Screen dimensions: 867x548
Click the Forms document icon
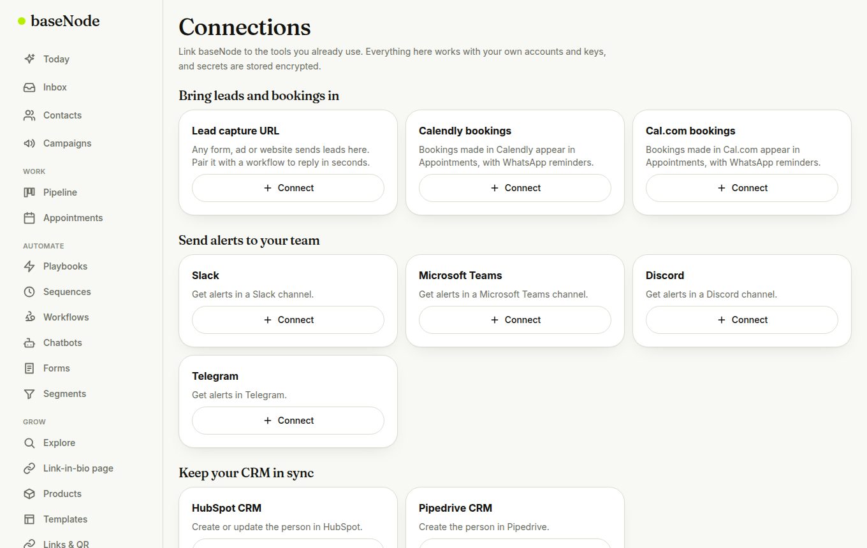29,368
